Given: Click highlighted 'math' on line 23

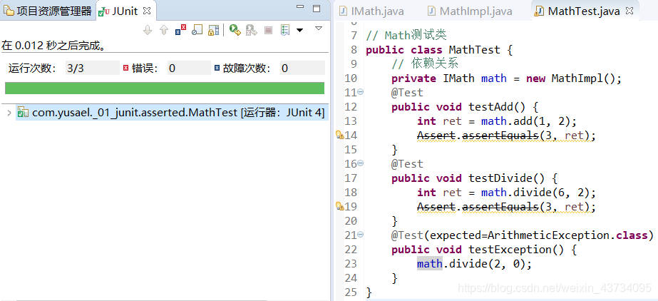Looking at the screenshot, I should tap(430, 264).
